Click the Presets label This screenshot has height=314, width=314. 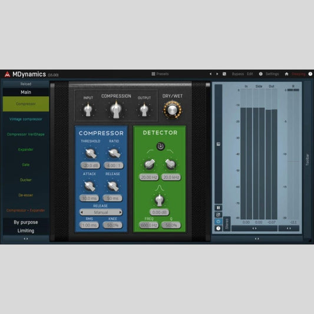pyautogui.click(x=163, y=74)
